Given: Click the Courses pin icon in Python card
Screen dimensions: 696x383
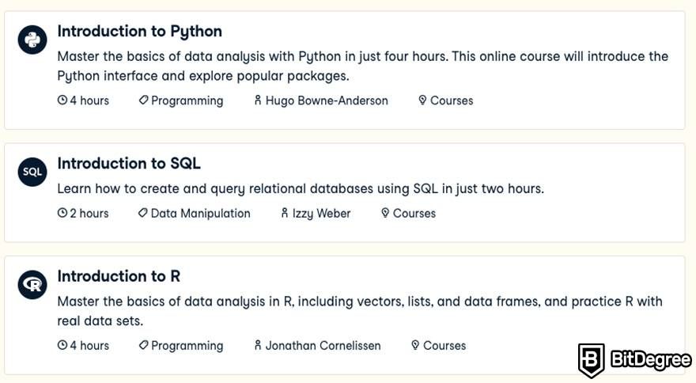Looking at the screenshot, I should 422,100.
